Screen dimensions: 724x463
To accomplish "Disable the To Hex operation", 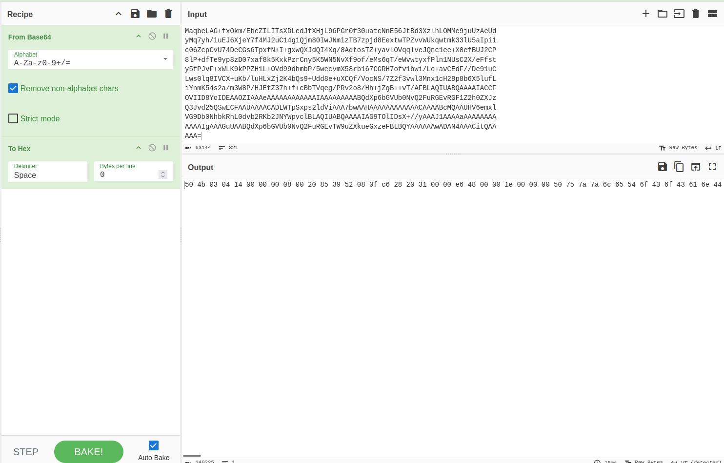I will click(x=152, y=147).
